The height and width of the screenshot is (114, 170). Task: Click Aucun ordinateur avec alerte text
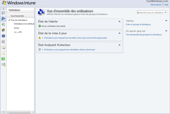click(x=54, y=26)
